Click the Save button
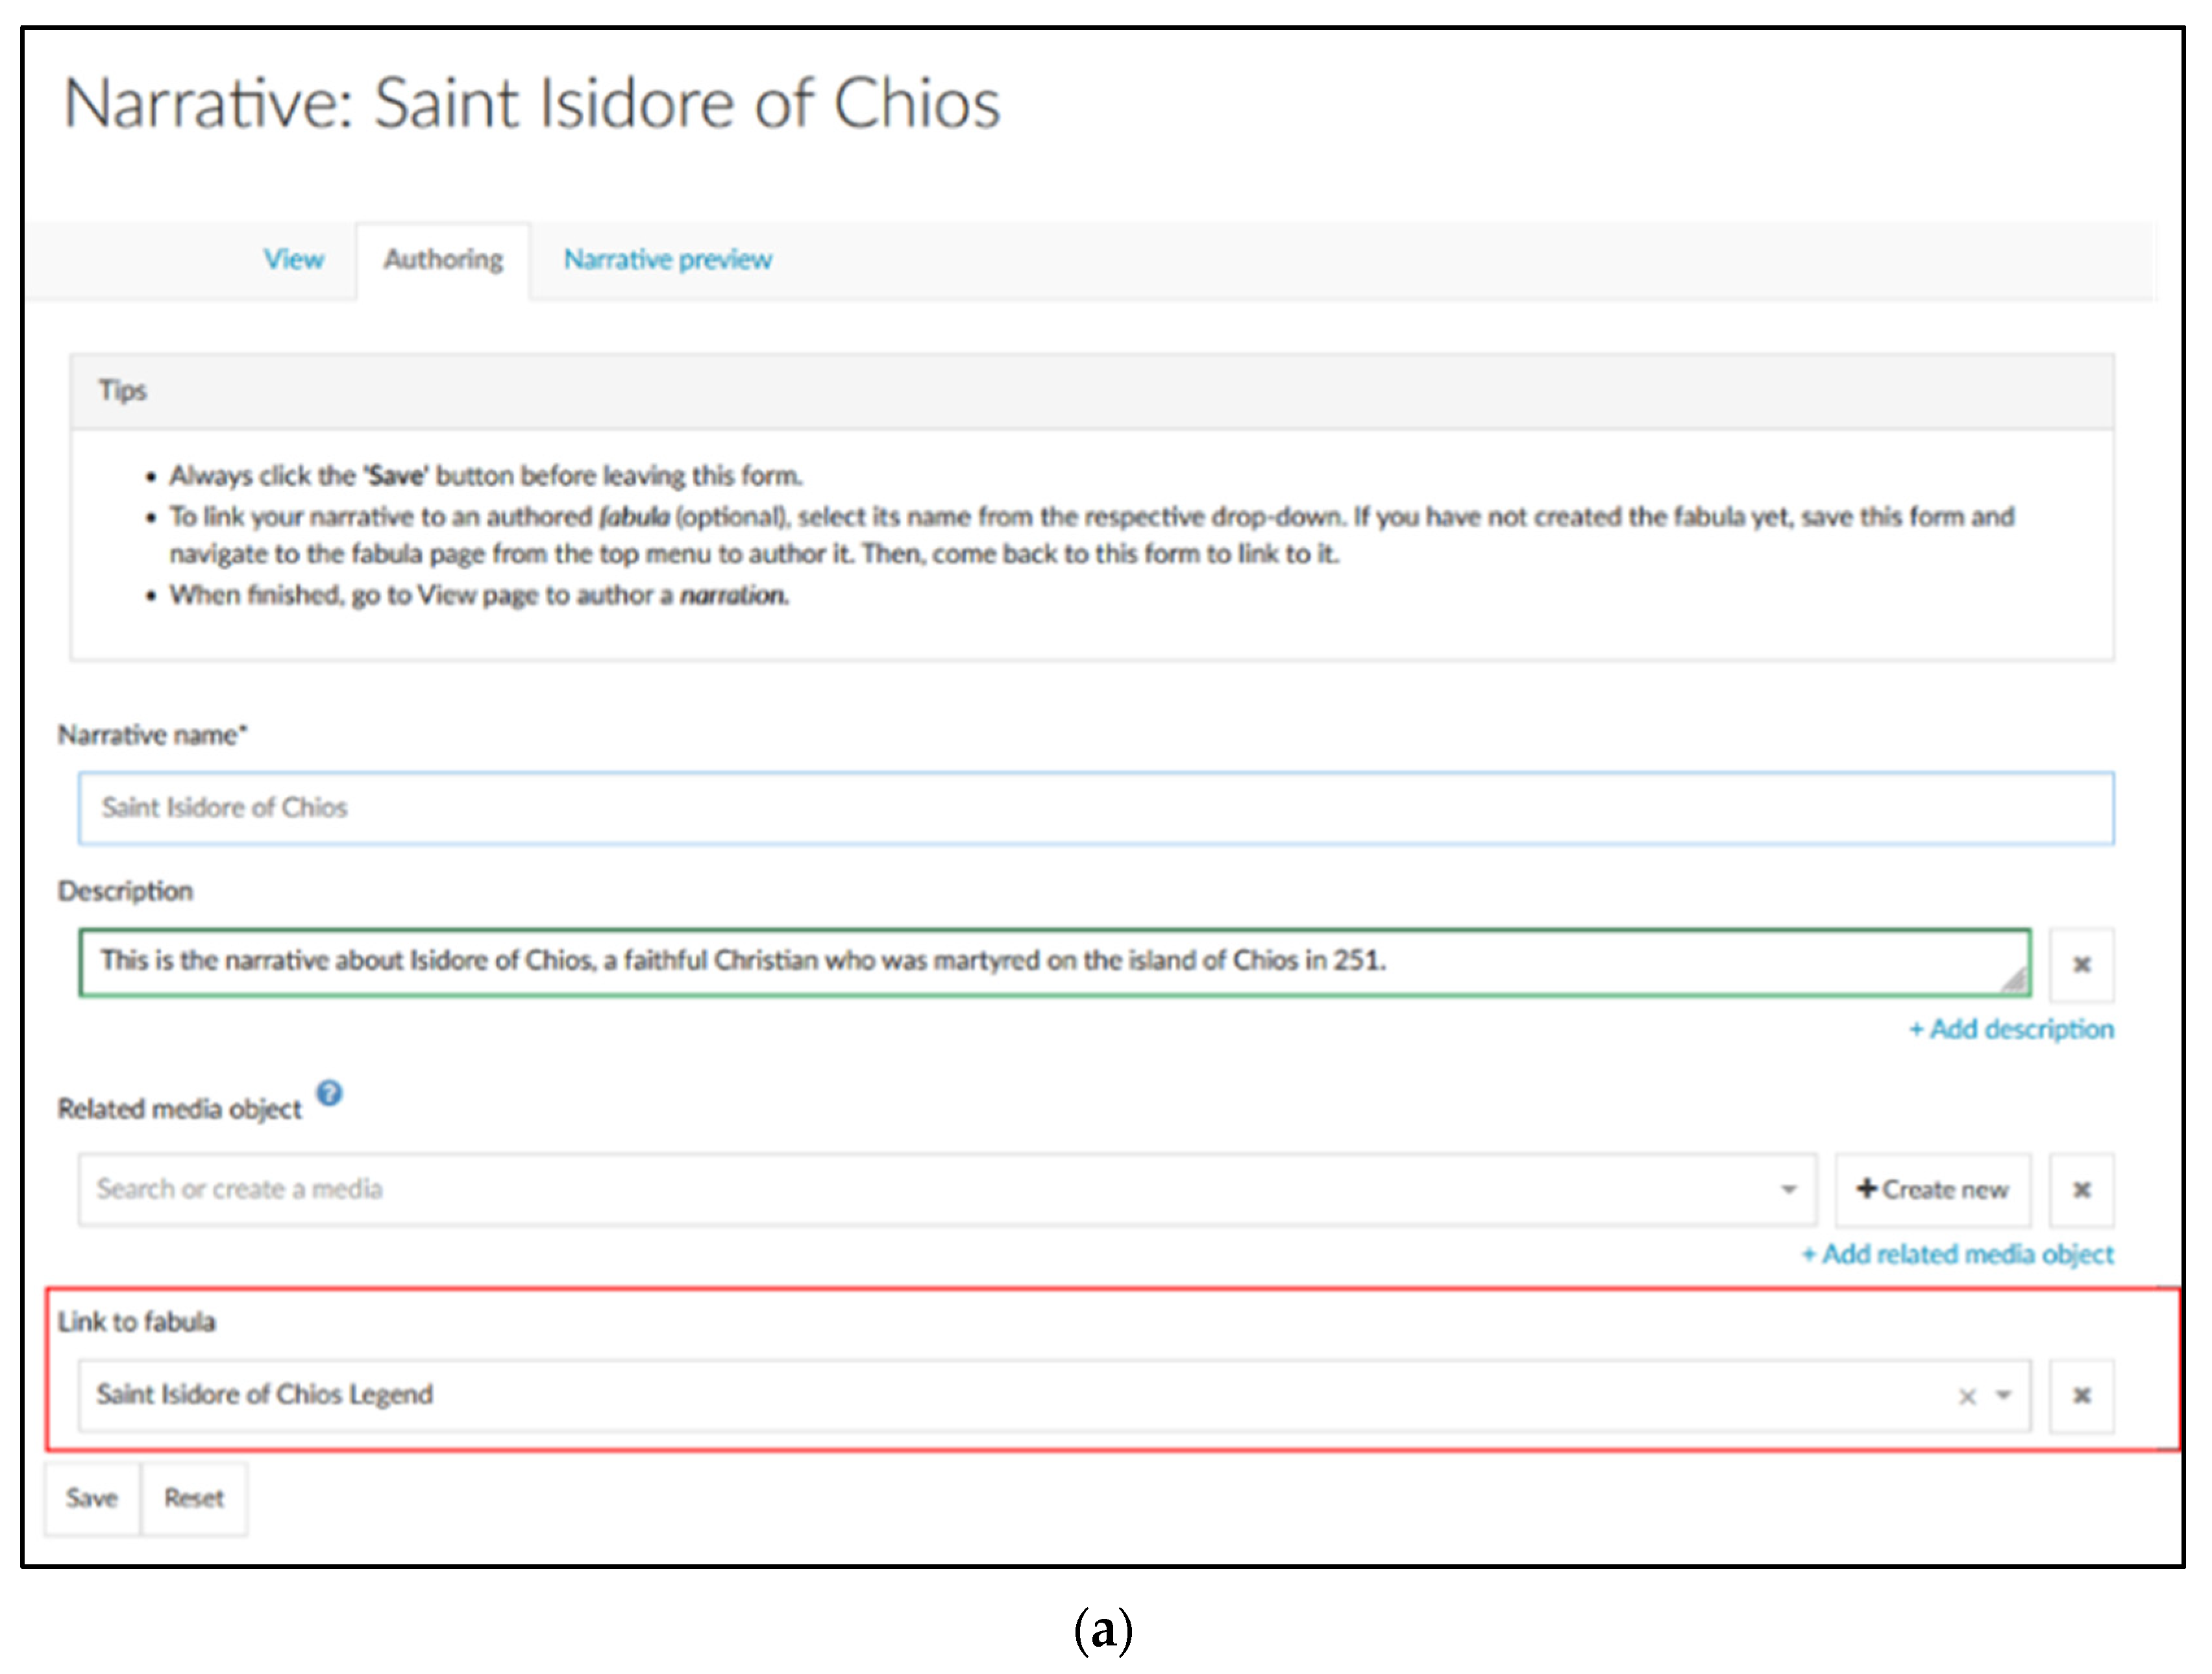This screenshot has width=2212, height=1674. click(92, 1498)
